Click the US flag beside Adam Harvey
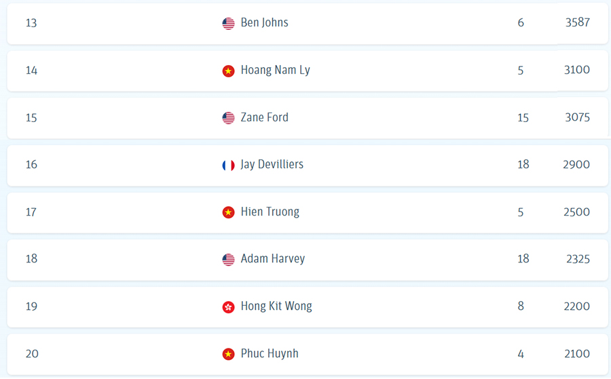This screenshot has height=379, width=611. [x=228, y=260]
